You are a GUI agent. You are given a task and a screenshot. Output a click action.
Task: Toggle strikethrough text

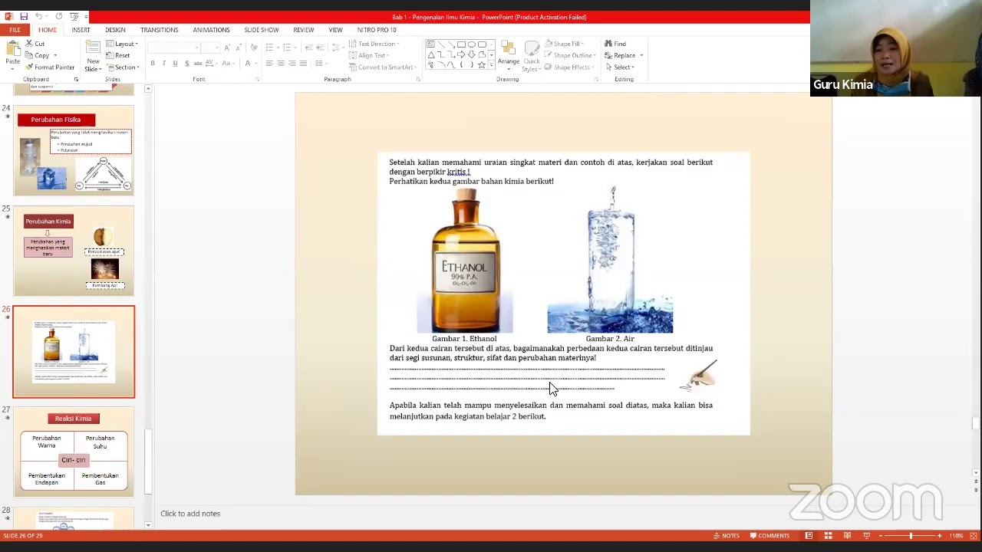tap(198, 63)
